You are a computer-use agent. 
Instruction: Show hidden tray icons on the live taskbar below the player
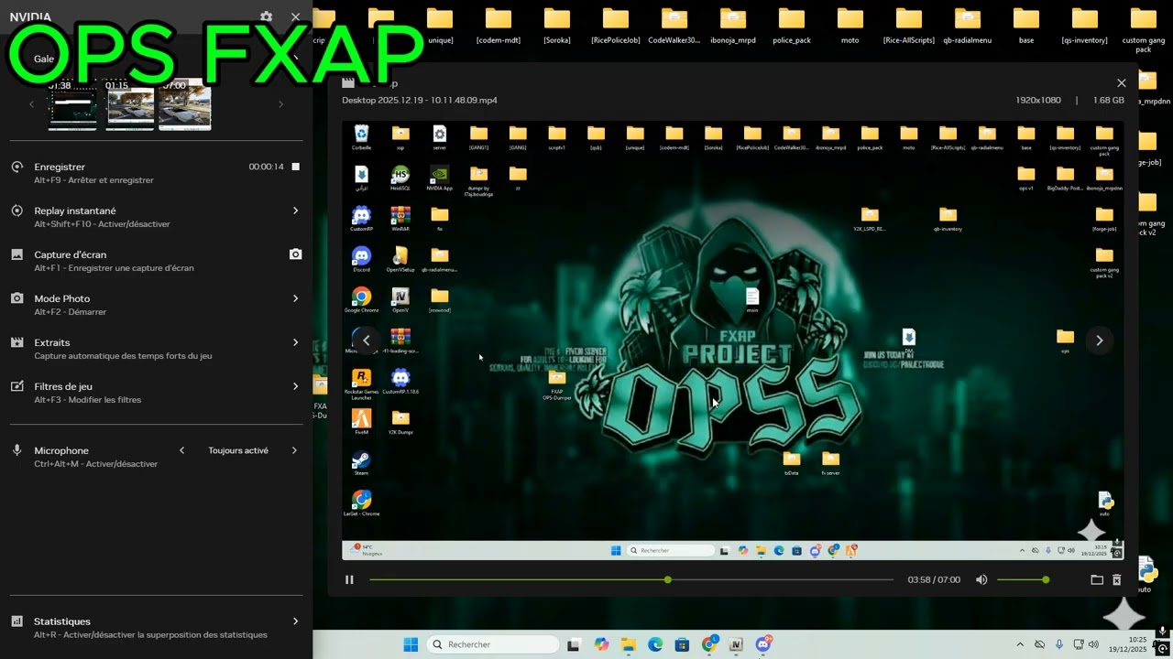[x=1020, y=644]
